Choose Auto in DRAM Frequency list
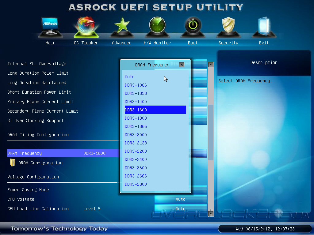The image size is (314, 235). click(155, 77)
